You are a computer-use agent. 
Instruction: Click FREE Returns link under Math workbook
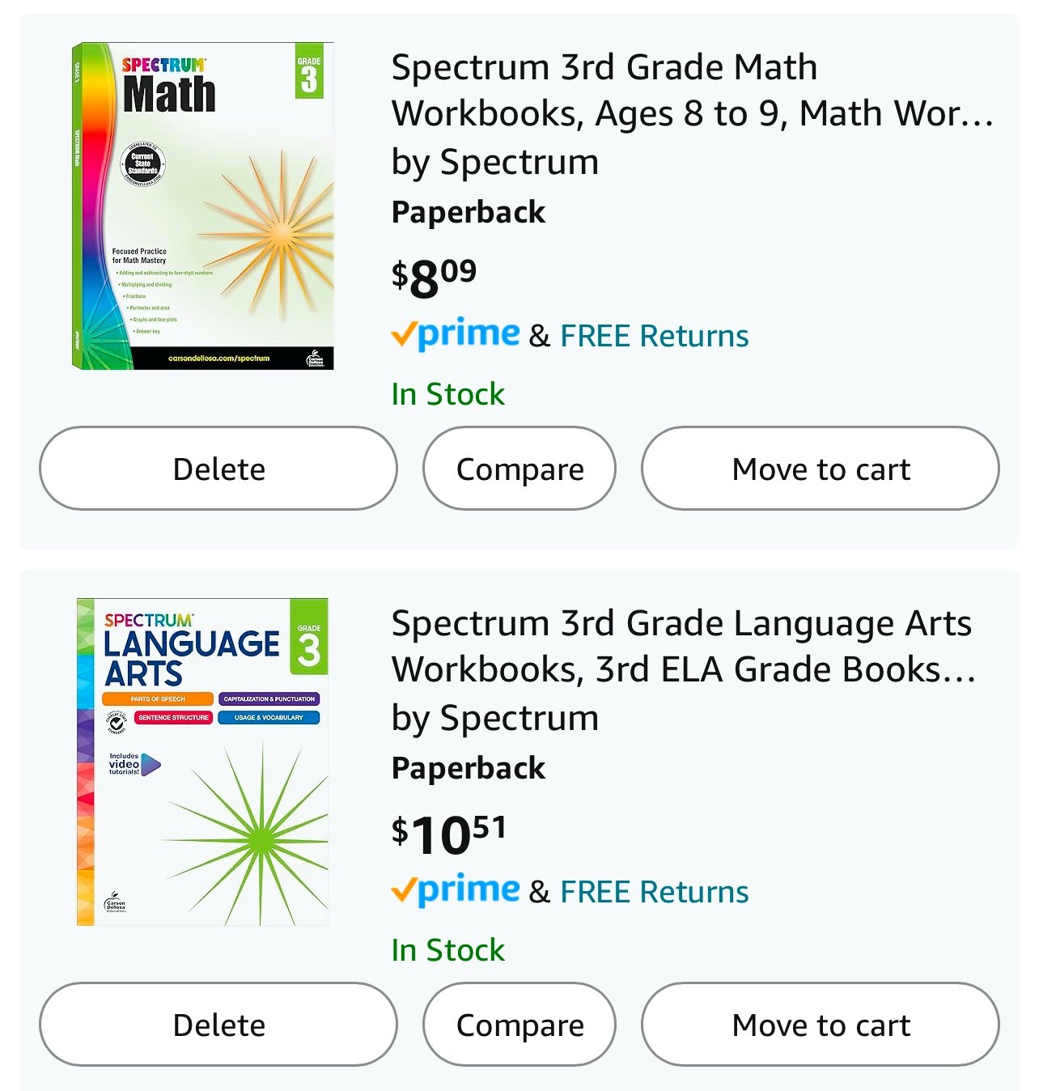click(654, 336)
